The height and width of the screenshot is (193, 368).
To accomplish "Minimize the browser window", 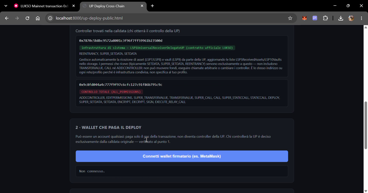I will coord(335,6).
